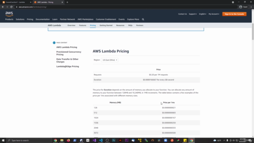The width and height of the screenshot is (254, 143).
Task: Jump to Lambda@Edge Pricing section
Action: 67,66
